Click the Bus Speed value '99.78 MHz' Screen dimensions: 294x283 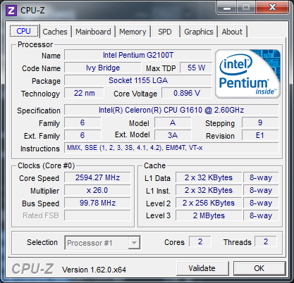tap(97, 203)
